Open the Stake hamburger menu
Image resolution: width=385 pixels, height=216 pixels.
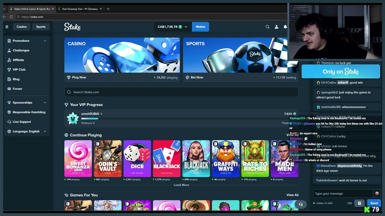tap(7, 27)
